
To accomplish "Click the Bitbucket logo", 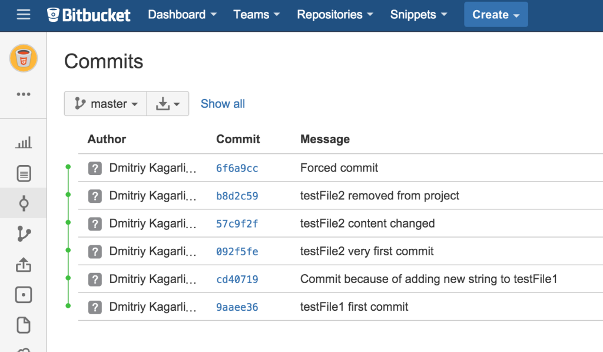I will [89, 15].
